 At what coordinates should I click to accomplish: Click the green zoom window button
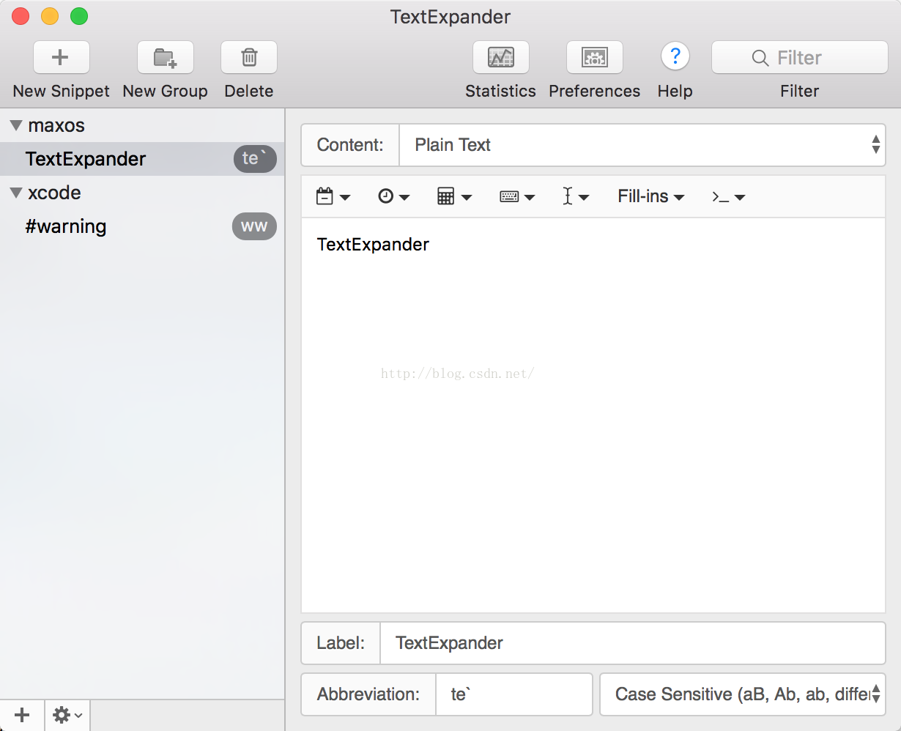79,16
